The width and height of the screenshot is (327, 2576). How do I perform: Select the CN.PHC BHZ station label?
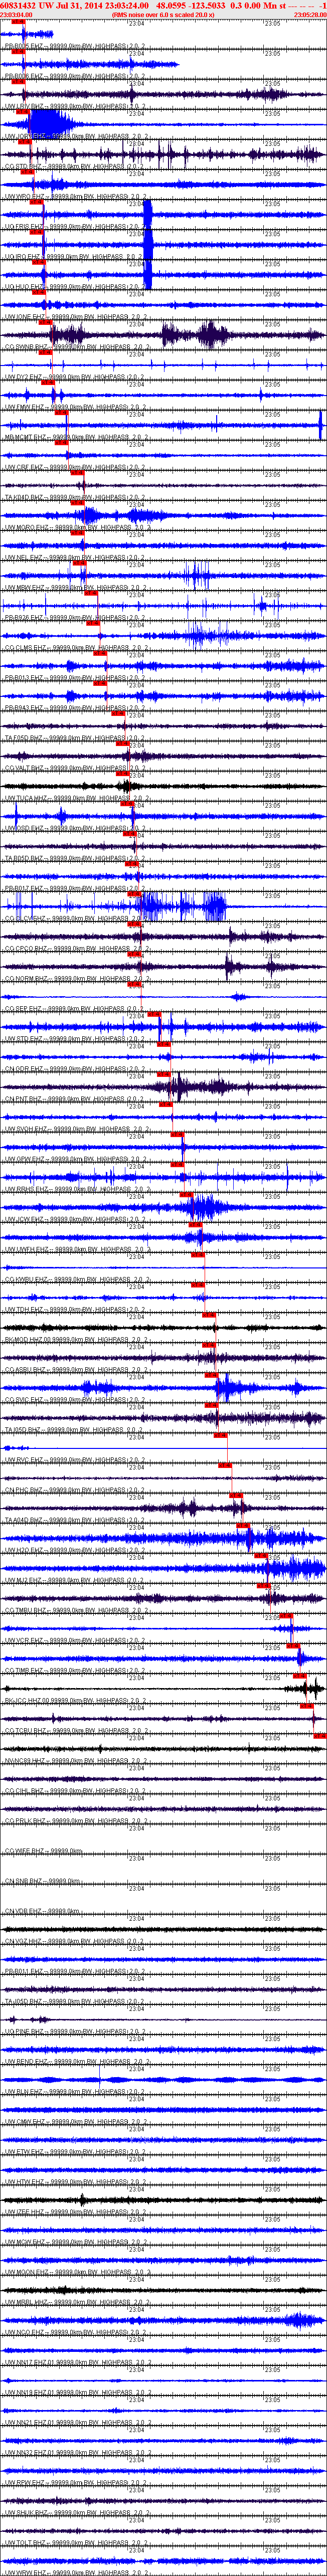(75, 1490)
